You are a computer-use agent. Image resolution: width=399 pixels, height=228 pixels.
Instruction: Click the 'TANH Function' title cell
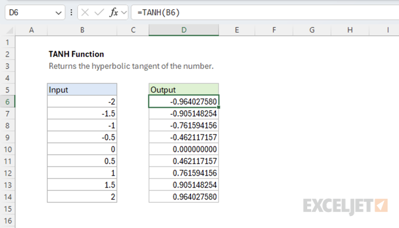[x=76, y=54]
